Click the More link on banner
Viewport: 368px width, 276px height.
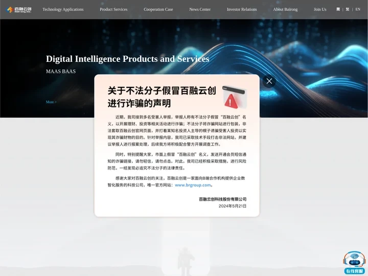tap(51, 102)
